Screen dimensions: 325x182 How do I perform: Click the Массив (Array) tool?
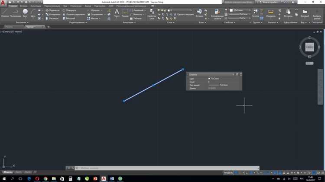click(93, 19)
